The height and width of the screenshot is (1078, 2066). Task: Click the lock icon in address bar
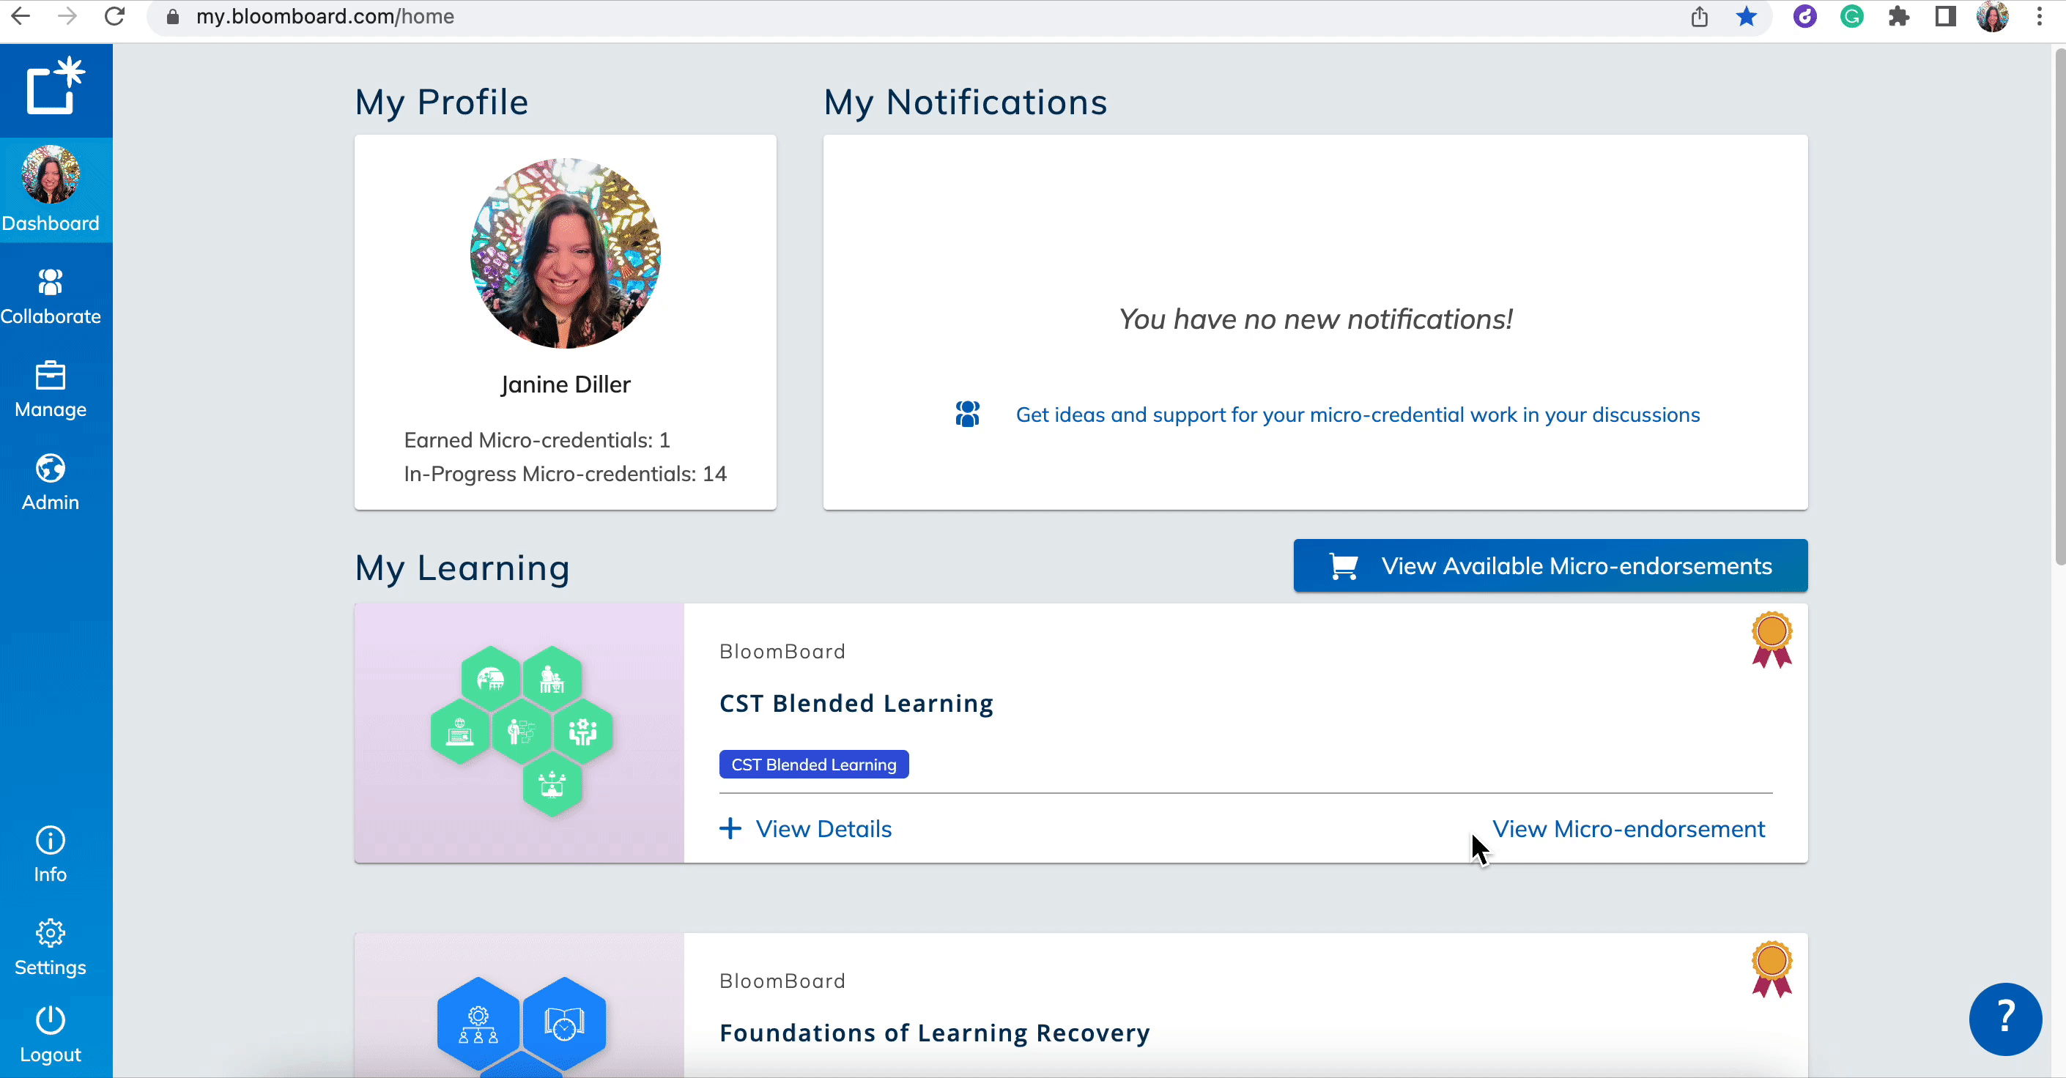tap(172, 17)
